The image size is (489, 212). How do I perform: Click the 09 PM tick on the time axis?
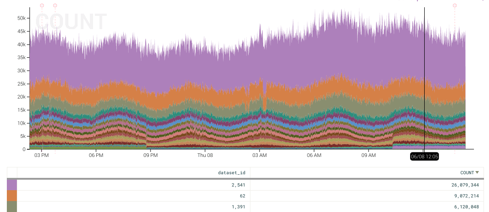tap(151, 155)
